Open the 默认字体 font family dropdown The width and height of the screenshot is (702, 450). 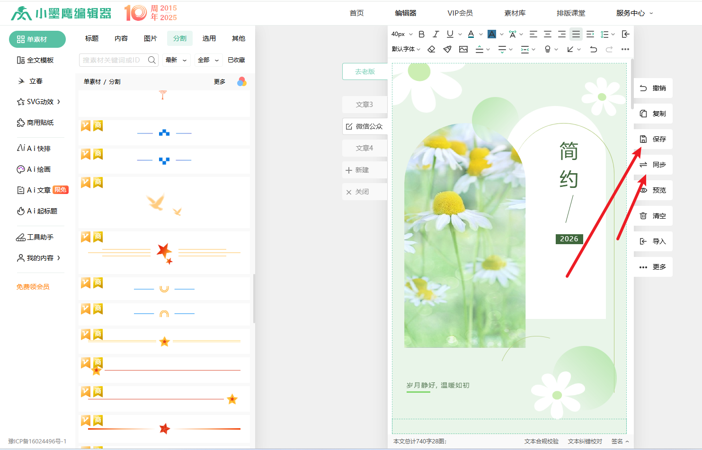point(406,49)
